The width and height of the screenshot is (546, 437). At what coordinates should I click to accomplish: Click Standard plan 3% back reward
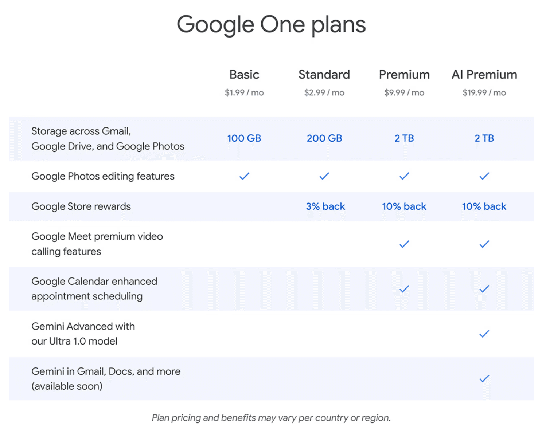point(325,206)
